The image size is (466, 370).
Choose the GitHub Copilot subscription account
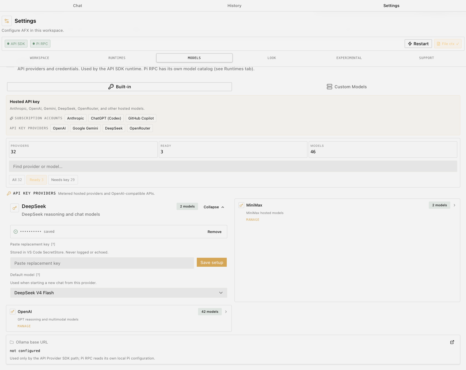[x=141, y=118]
